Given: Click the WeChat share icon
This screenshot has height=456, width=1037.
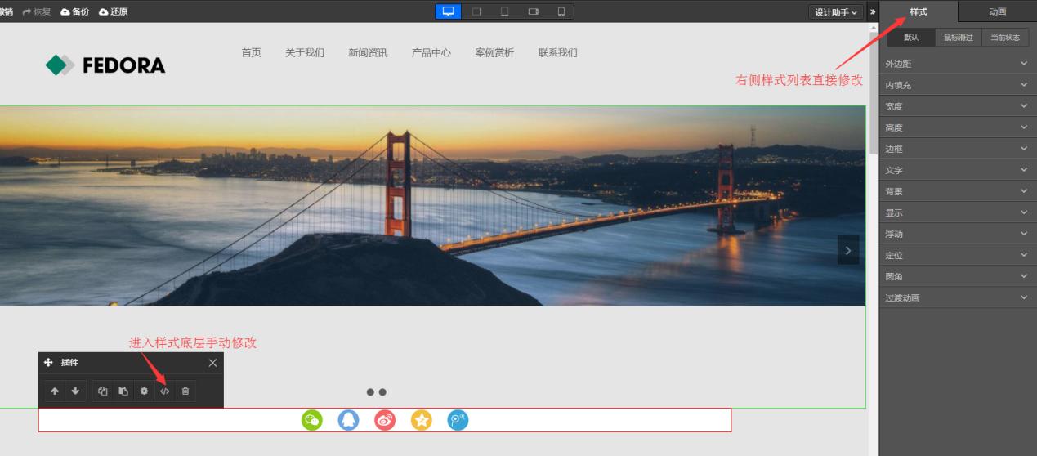Looking at the screenshot, I should (x=312, y=420).
